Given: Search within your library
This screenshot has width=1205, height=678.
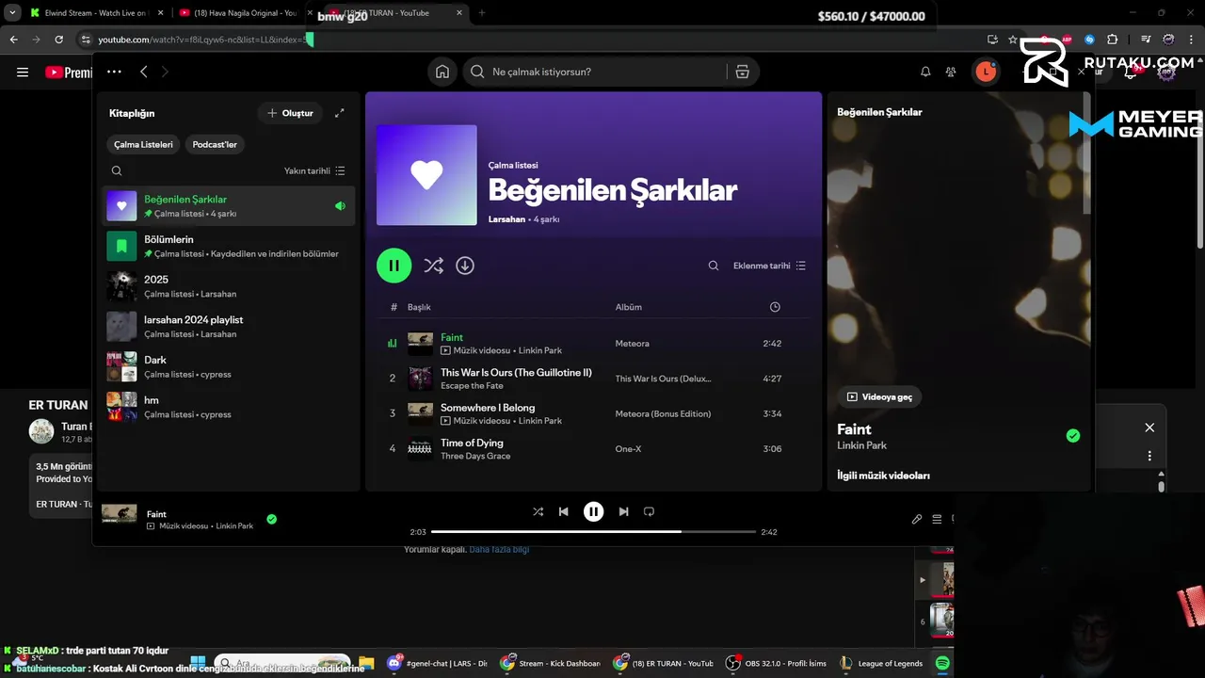Looking at the screenshot, I should [117, 170].
